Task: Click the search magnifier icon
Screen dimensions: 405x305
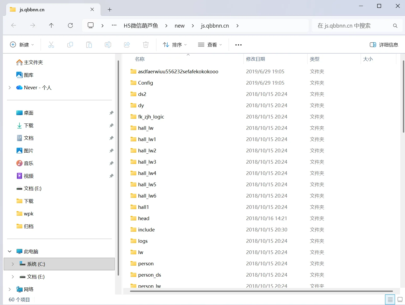Action: pos(395,26)
